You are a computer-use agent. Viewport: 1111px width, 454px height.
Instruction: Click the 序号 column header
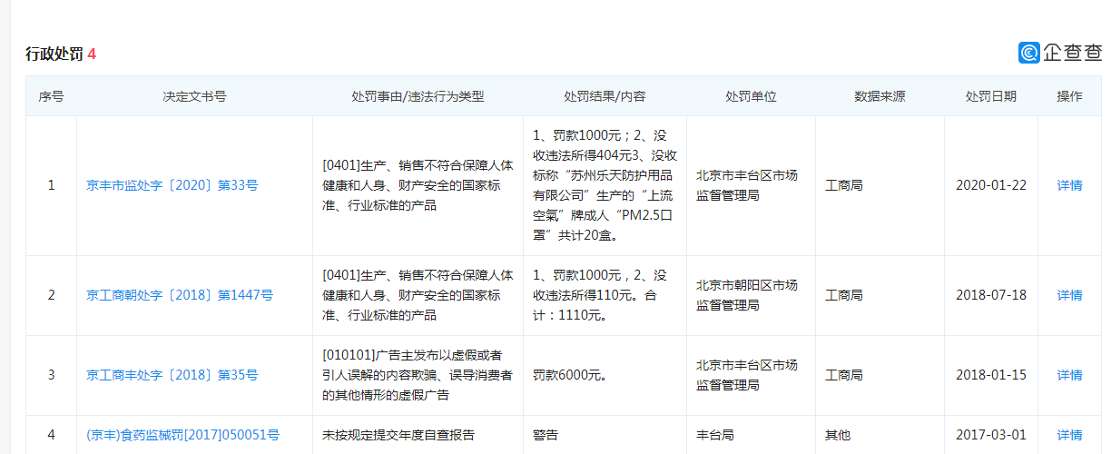coord(51,96)
